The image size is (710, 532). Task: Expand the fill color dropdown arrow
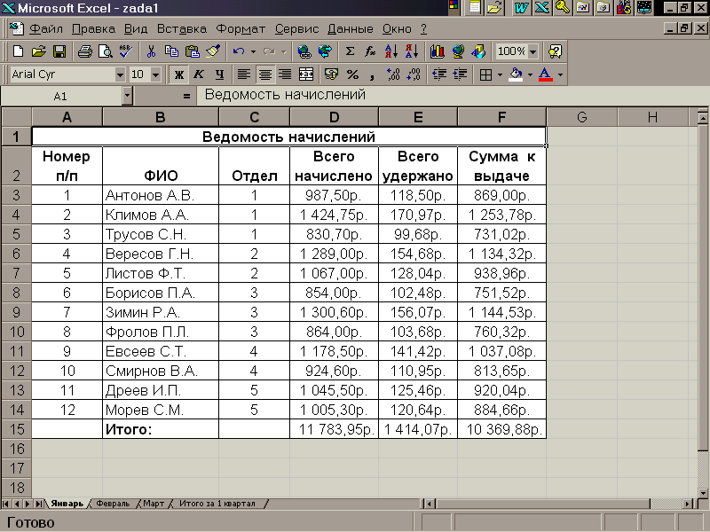[x=530, y=74]
